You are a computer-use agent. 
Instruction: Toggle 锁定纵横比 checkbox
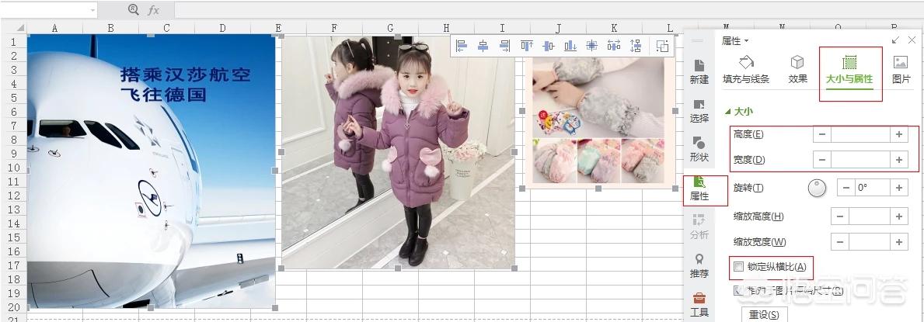coord(738,267)
